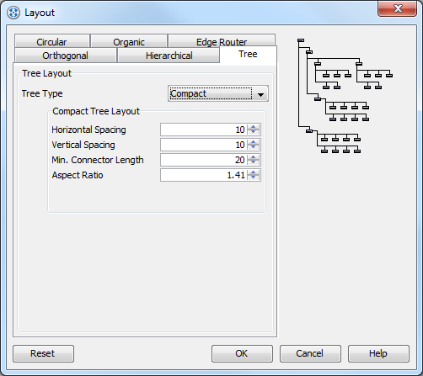Switch to the Organic tab
Screen dimensions: 423x376
[x=129, y=41]
